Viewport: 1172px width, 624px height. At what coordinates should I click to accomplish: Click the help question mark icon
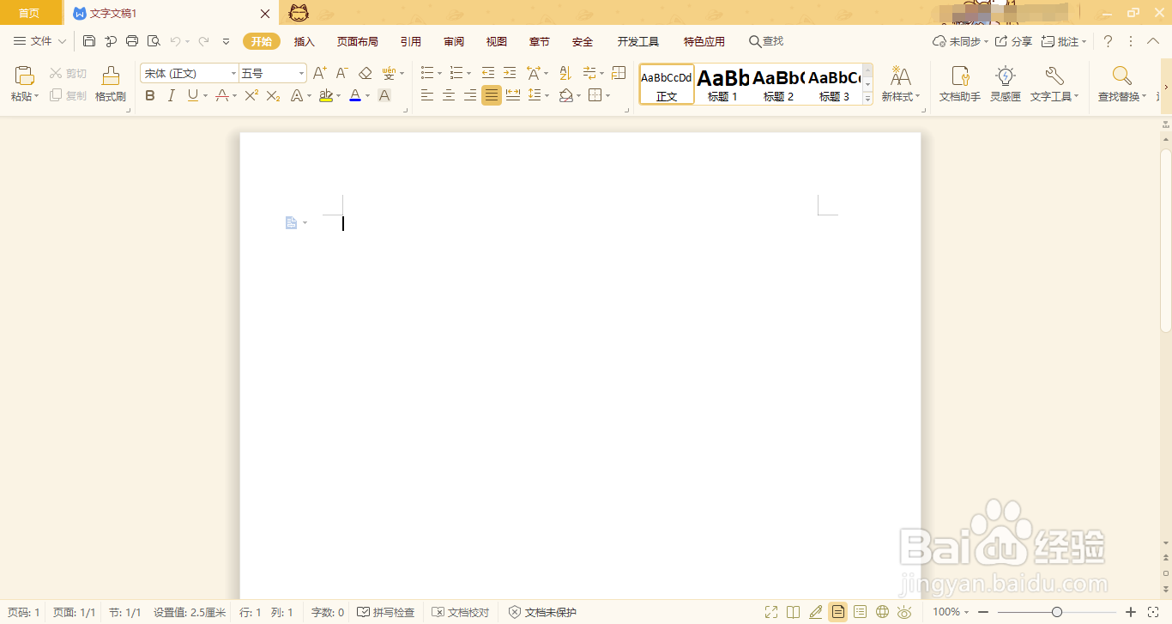[1108, 41]
